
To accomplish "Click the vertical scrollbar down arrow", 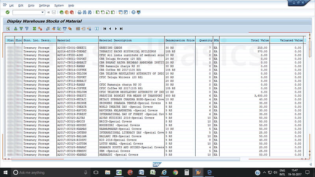I will [x=310, y=154].
